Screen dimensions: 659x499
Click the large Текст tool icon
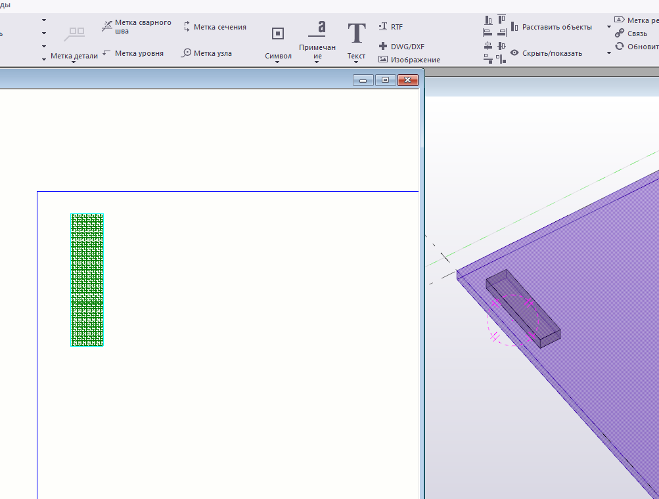pyautogui.click(x=356, y=33)
